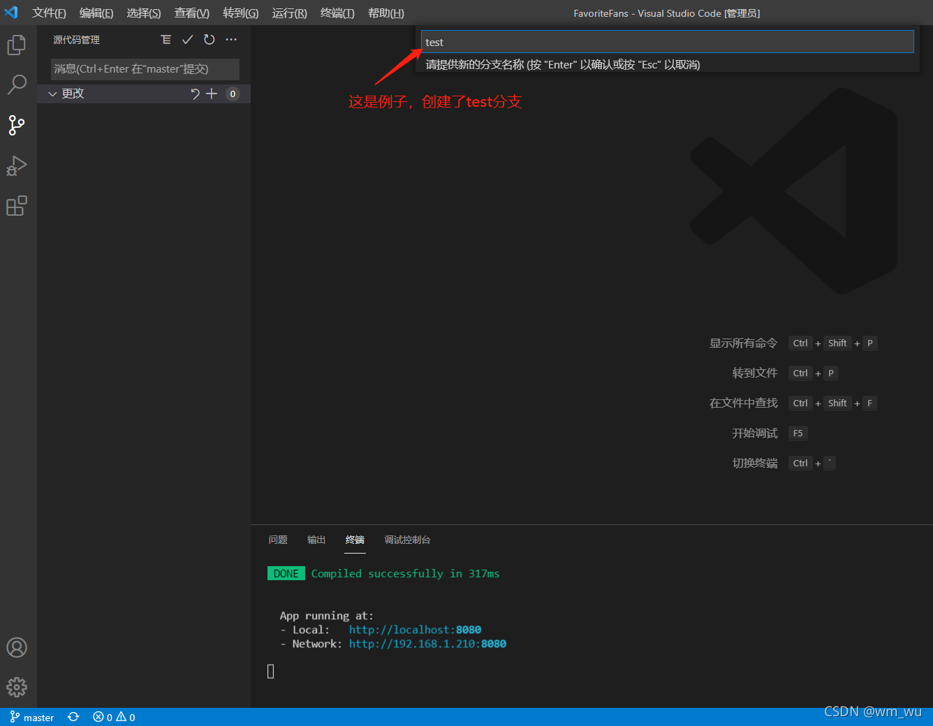Click the App running at: terminal line
Image resolution: width=933 pixels, height=726 pixels.
tap(327, 616)
